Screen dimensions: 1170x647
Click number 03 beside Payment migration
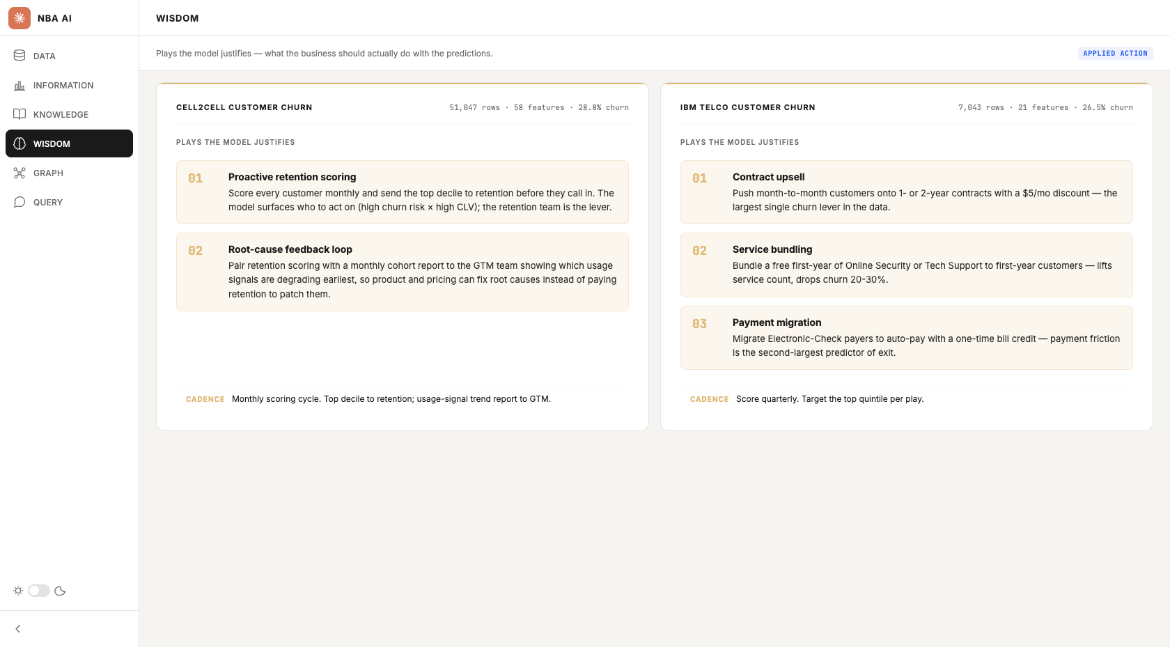700,324
